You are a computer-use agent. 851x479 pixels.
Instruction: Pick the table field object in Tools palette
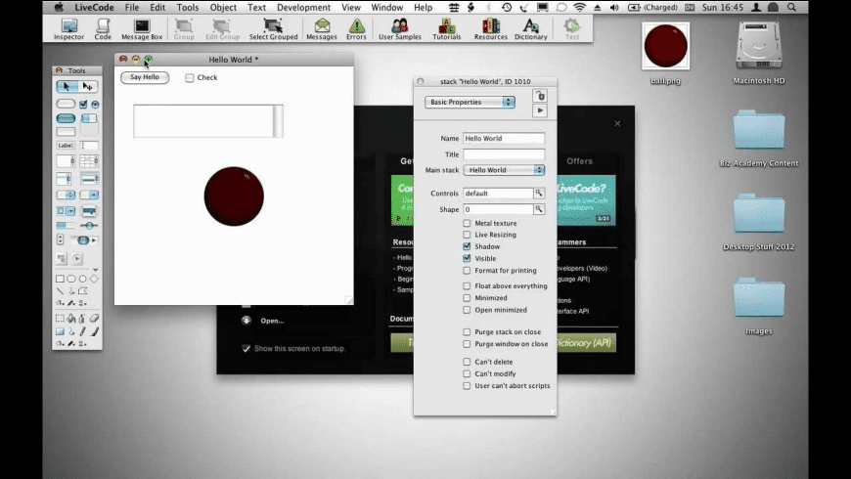89,161
